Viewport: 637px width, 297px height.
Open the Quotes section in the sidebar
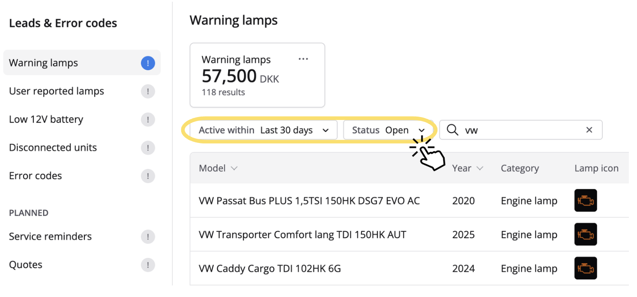[26, 265]
